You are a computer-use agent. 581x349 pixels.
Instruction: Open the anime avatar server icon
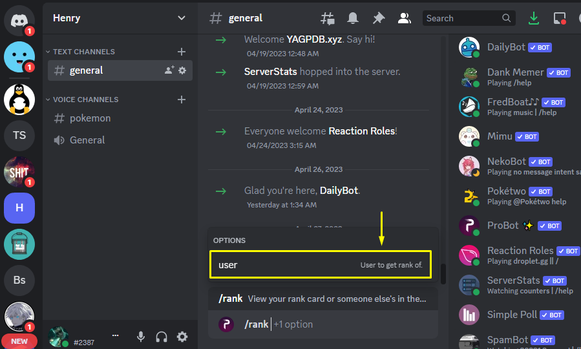point(19,317)
